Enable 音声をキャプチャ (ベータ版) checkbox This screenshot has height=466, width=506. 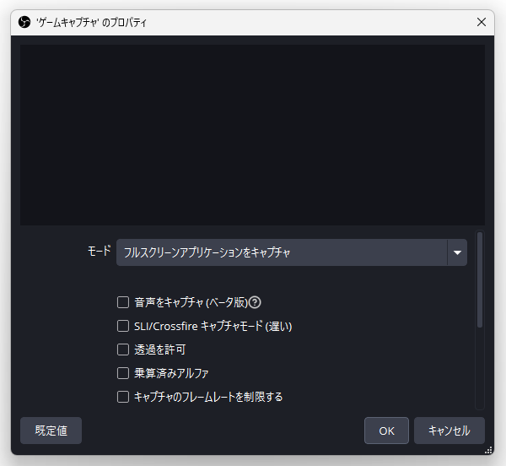[x=123, y=302]
